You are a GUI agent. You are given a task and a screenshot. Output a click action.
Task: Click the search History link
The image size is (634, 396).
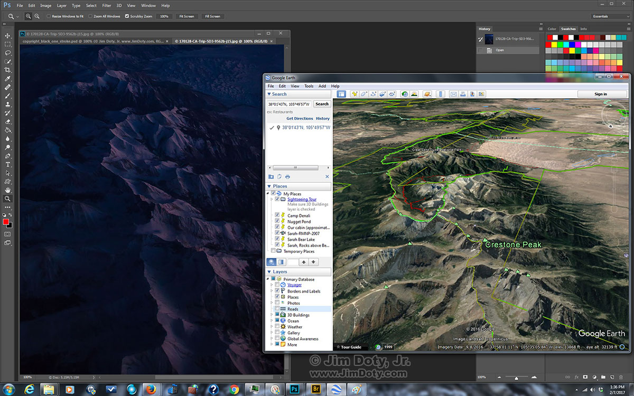coord(322,119)
